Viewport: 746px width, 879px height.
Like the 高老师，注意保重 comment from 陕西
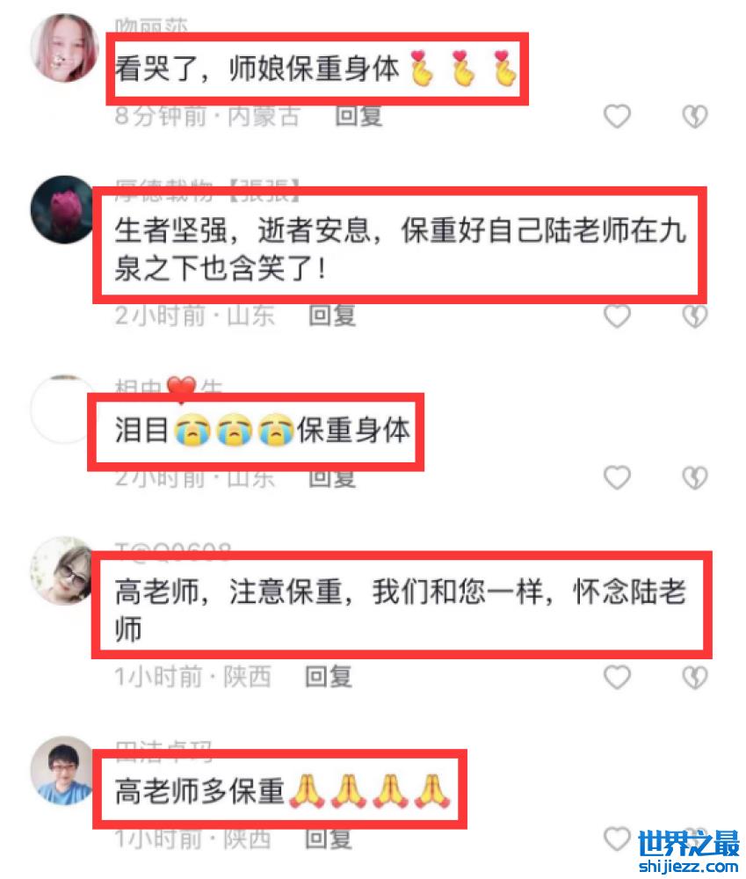coord(617,677)
